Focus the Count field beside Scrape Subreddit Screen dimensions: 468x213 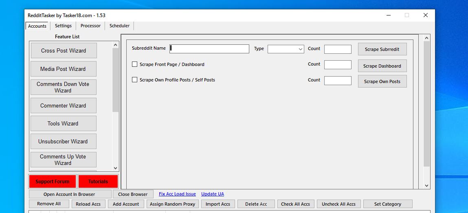coord(338,49)
